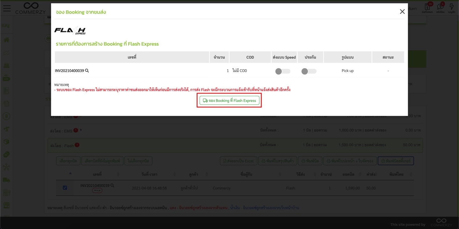Viewport: 459px width, 229px height.
Task: Click the Flash Express booking button
Action: 229,100
